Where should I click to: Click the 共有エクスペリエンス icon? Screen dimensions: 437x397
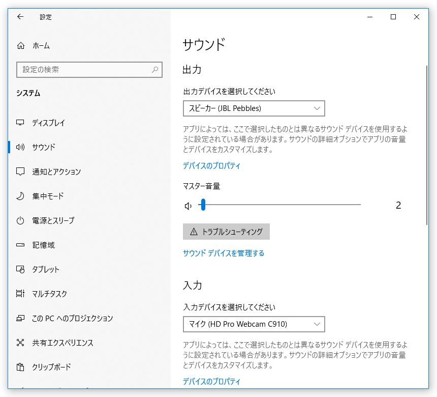tap(20, 343)
